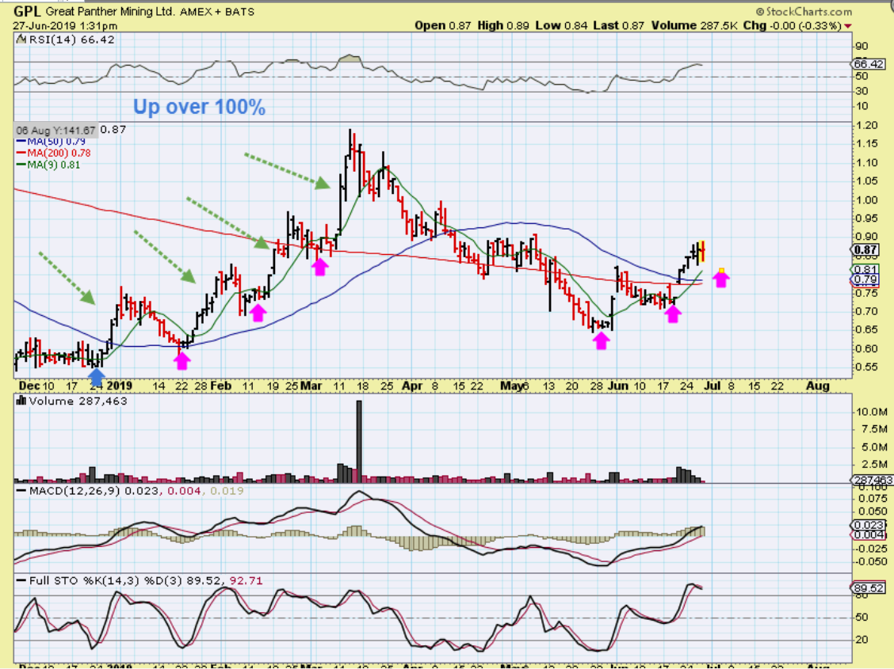Click the 287463 volume axis tag
The height and width of the screenshot is (669, 894).
coord(873,481)
